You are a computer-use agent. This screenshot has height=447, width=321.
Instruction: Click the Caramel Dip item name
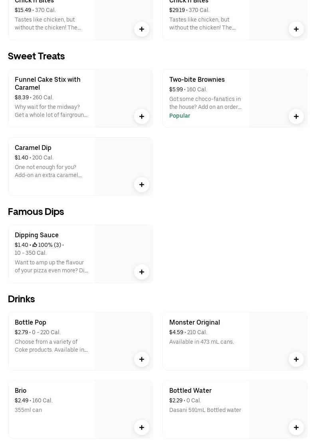pyautogui.click(x=33, y=148)
